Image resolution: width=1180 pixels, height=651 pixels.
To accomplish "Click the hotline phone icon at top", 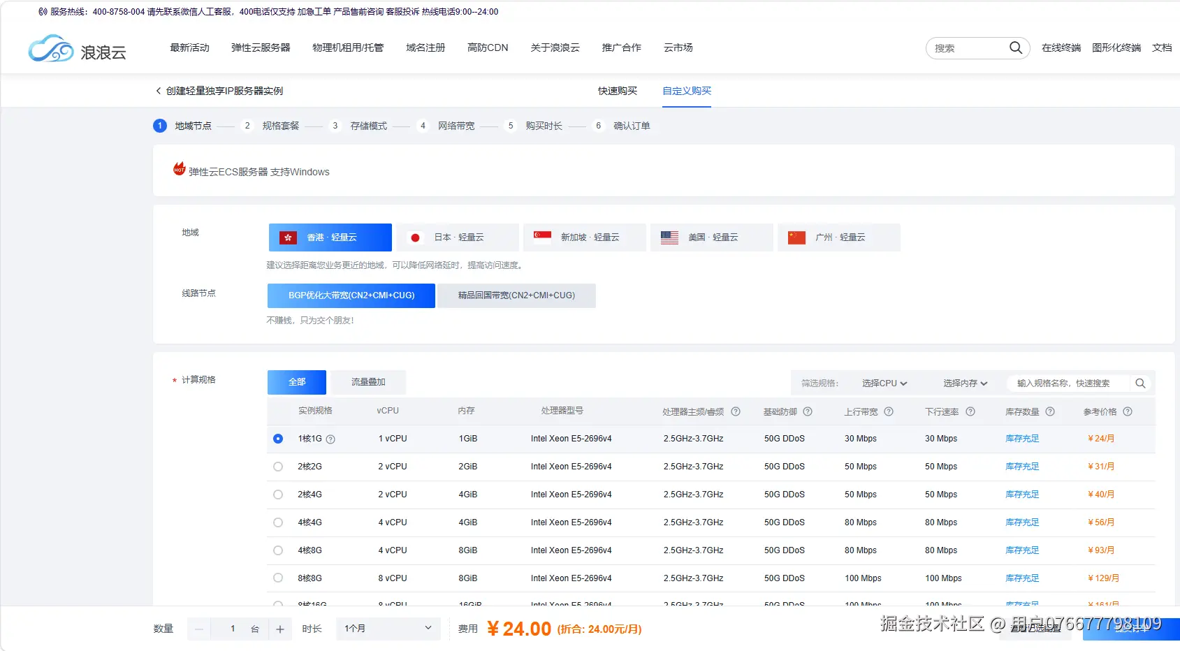I will (43, 12).
